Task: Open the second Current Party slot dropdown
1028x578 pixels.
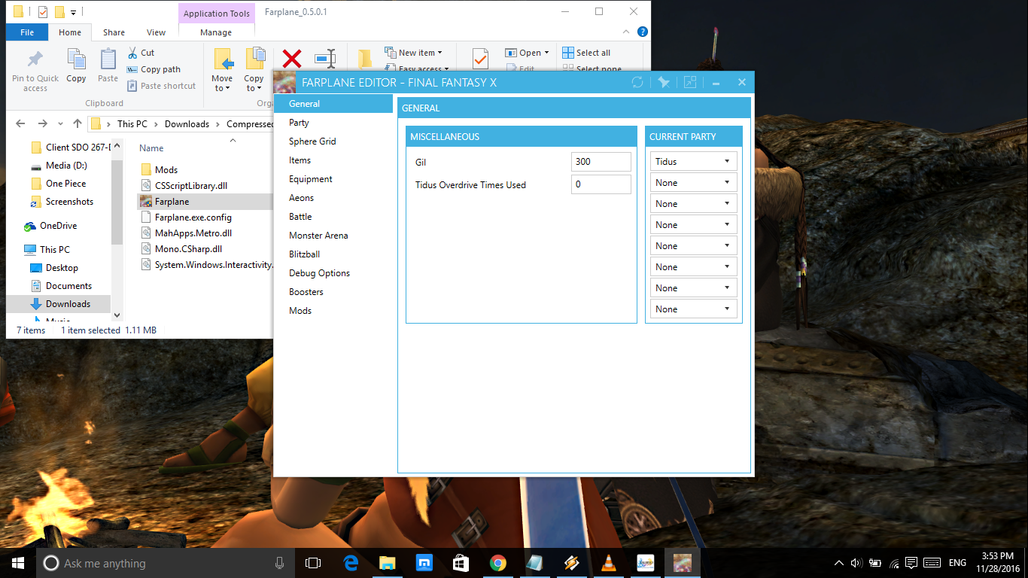Action: [693, 183]
